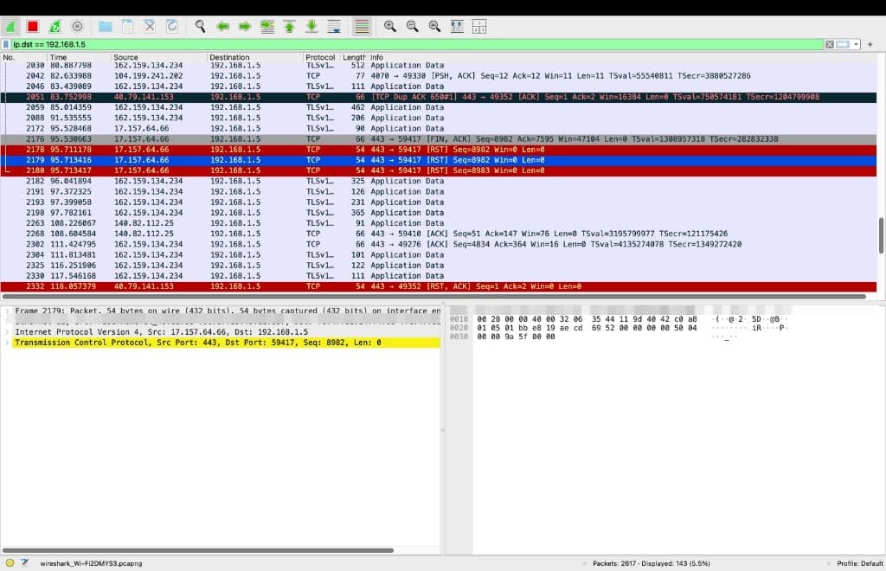Open recent display filters dropdown
The height and width of the screenshot is (571, 886).
856,44
